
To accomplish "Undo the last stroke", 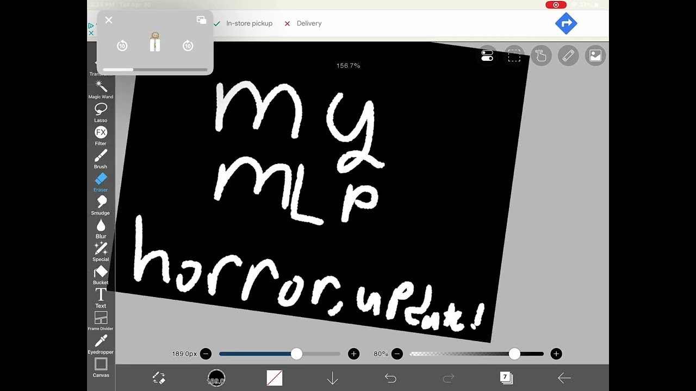I will point(390,378).
